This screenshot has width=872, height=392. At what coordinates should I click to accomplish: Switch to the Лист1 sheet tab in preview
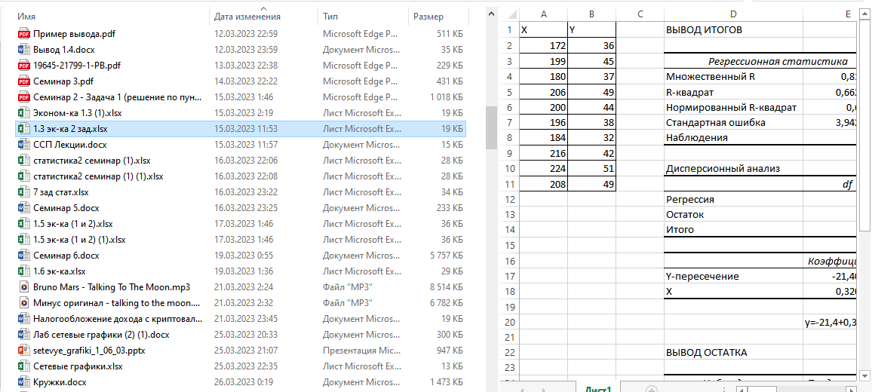597,389
